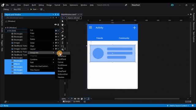
Task: Click the hamburger menu icon in design canvas
Action: pyautogui.click(x=91, y=28)
